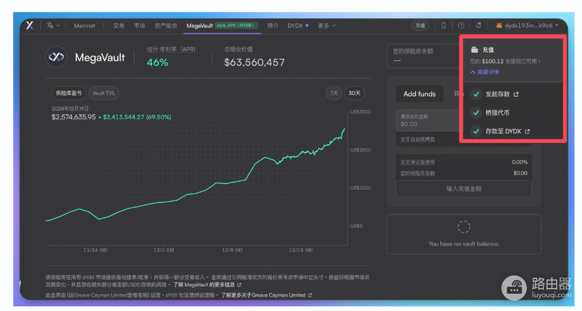Image resolution: width=582 pixels, height=311 pixels.
Task: Click the green chart line peak
Action: [x=344, y=129]
